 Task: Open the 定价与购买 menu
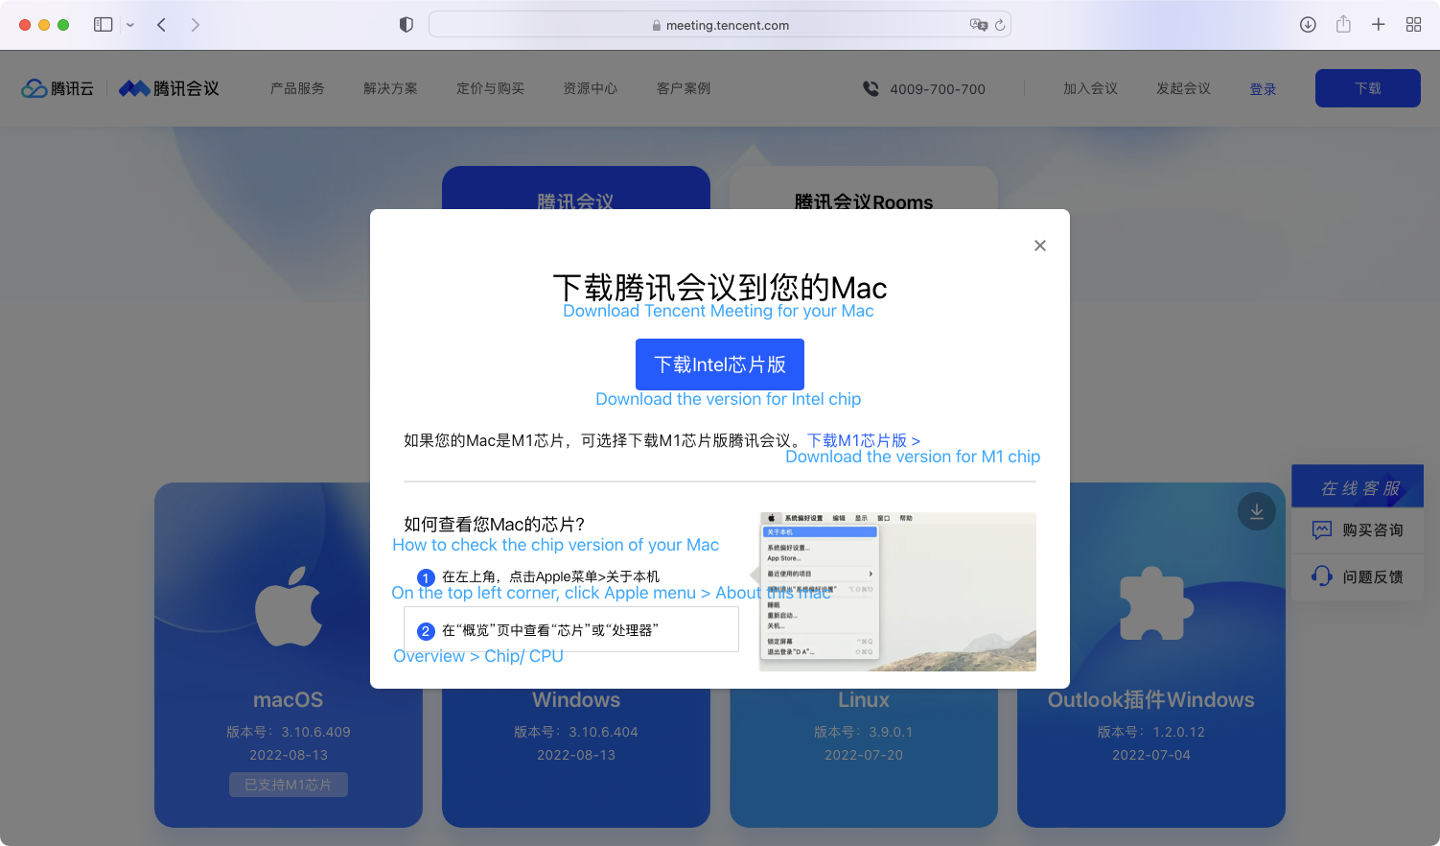[x=490, y=88]
